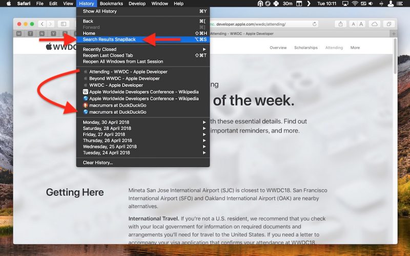
Task: Open the Safari application menu
Action: [x=24, y=4]
